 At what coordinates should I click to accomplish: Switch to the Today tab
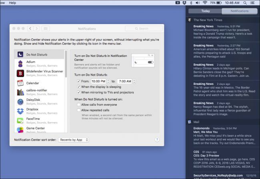(x=205, y=11)
